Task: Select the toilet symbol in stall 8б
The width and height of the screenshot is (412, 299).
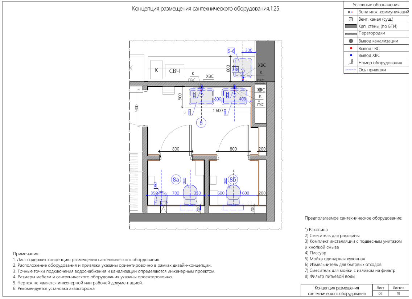Action: (233, 195)
